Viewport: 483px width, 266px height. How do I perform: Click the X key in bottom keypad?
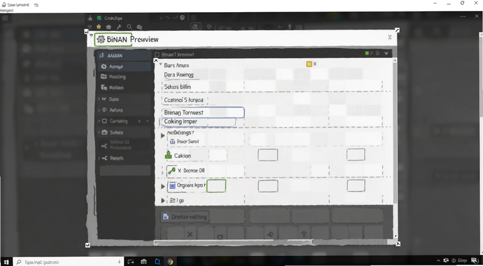pos(190,234)
